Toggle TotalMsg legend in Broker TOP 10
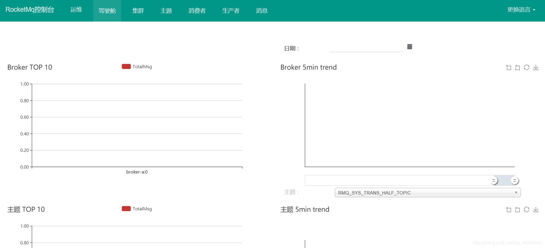The height and width of the screenshot is (248, 545). coord(137,66)
